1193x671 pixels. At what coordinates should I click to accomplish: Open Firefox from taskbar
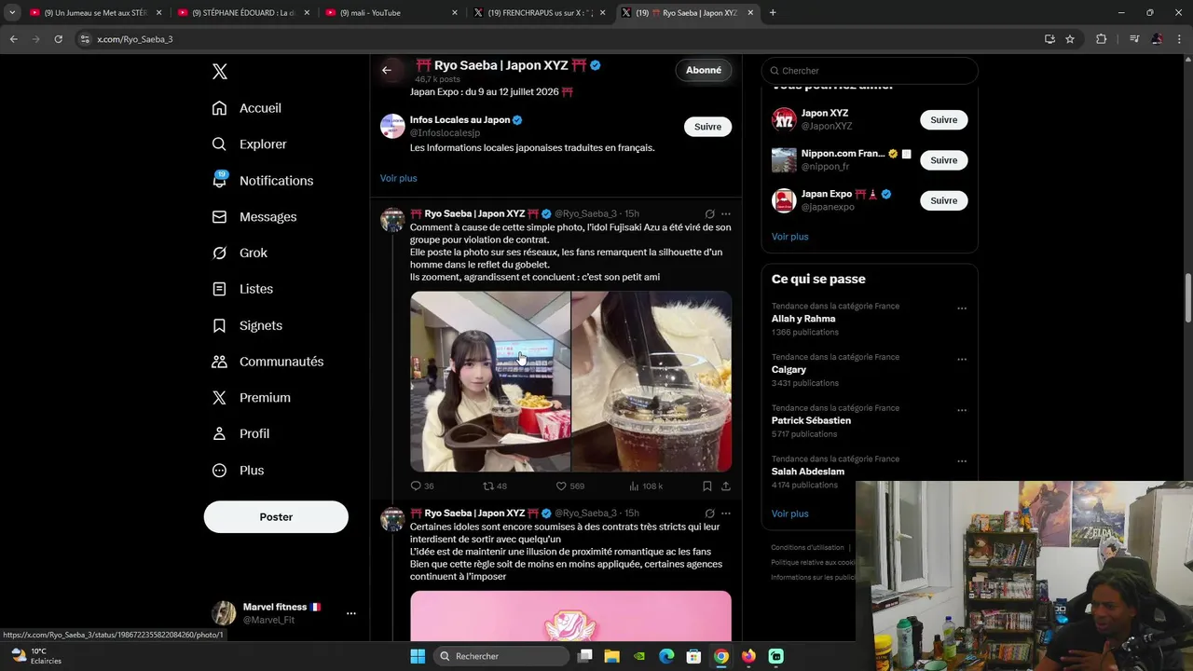[x=748, y=656]
